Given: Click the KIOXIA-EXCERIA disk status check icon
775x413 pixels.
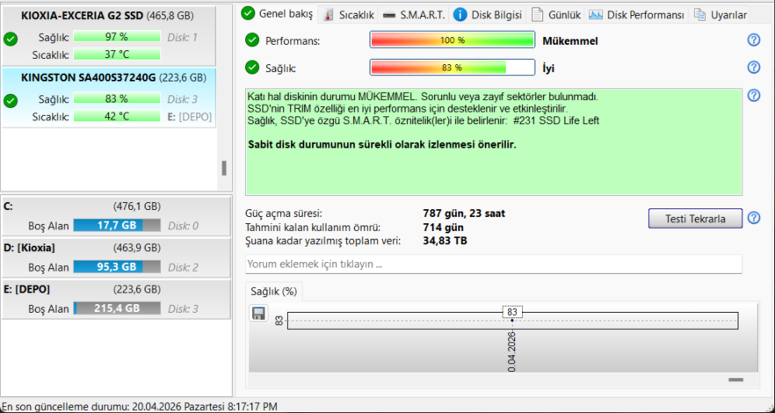Looking at the screenshot, I should (x=11, y=39).
